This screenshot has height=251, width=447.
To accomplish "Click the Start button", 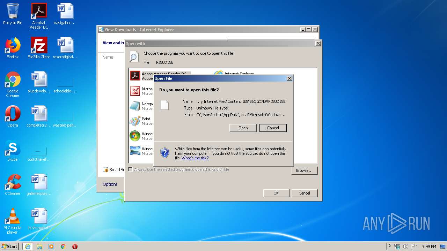I will tap(10, 246).
